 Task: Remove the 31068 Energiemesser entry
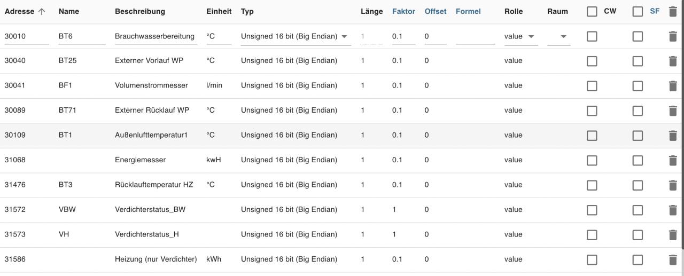673,160
